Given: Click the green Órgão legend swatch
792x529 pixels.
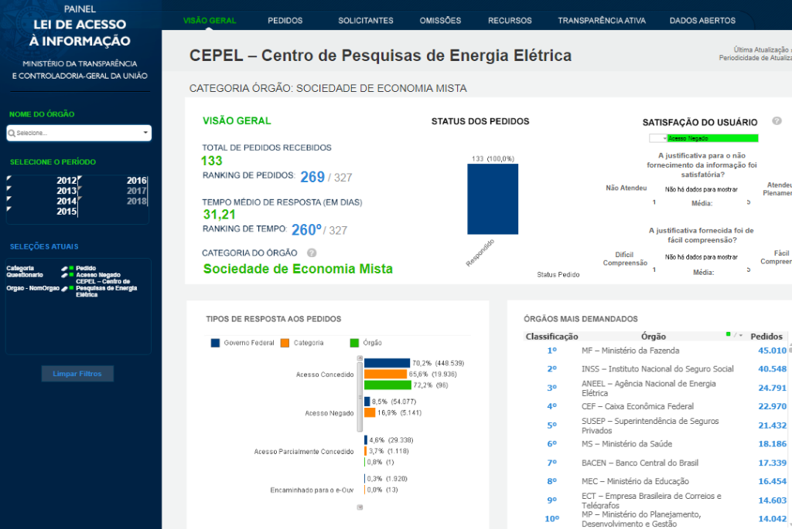Looking at the screenshot, I should point(355,343).
